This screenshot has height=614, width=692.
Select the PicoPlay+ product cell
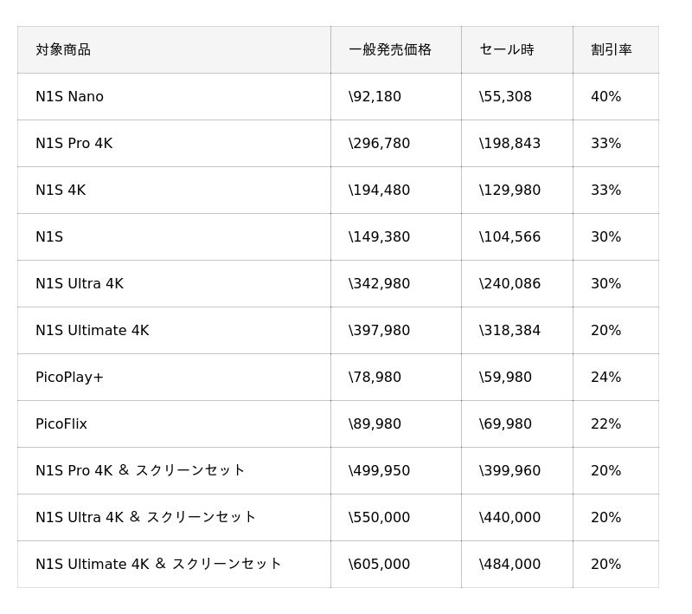[69, 378]
